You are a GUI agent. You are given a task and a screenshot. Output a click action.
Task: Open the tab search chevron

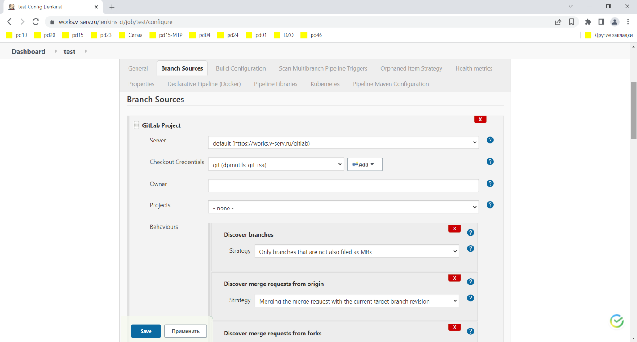click(570, 6)
